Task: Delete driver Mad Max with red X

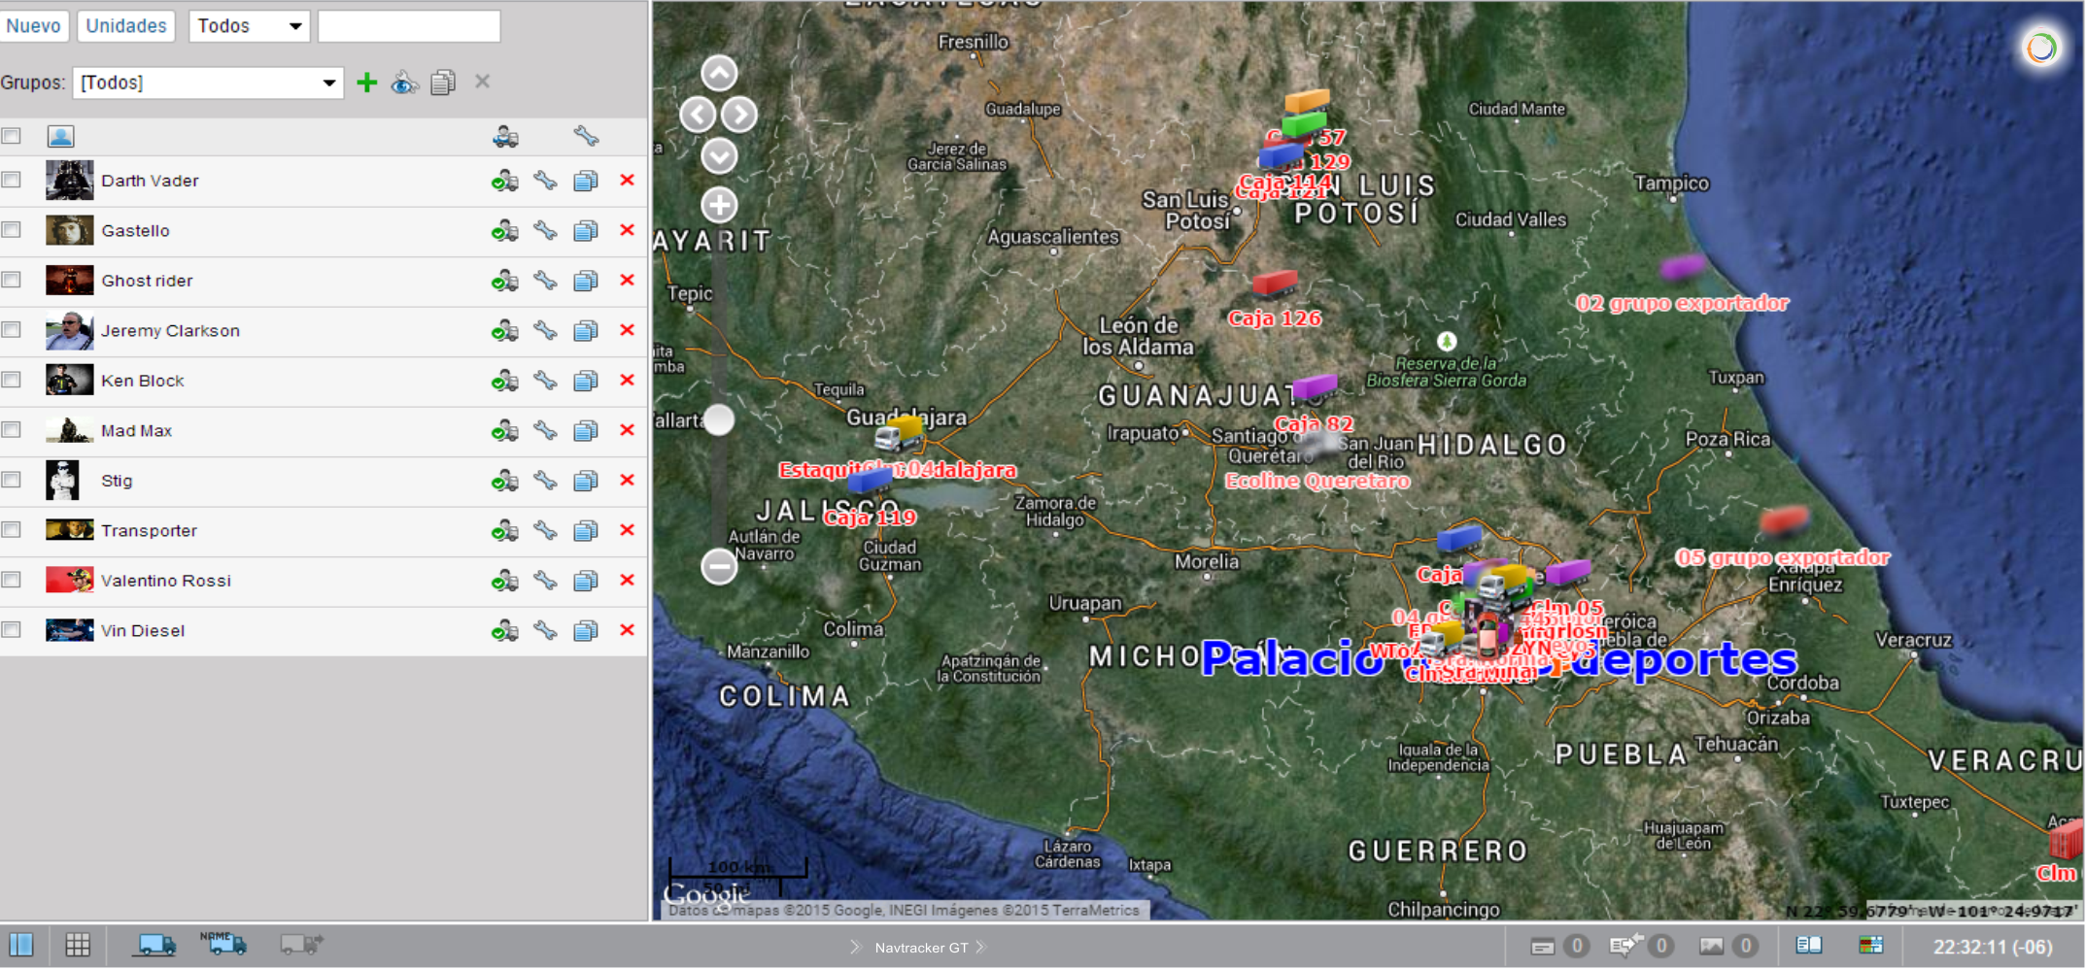Action: pos(627,430)
